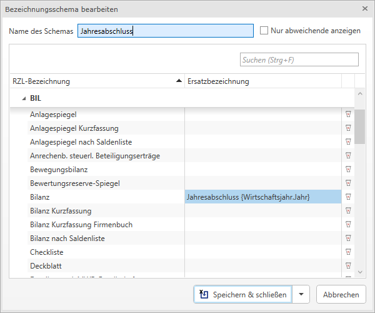Enable the 'Nur abweichende anzeigen' checkbox

[264, 31]
